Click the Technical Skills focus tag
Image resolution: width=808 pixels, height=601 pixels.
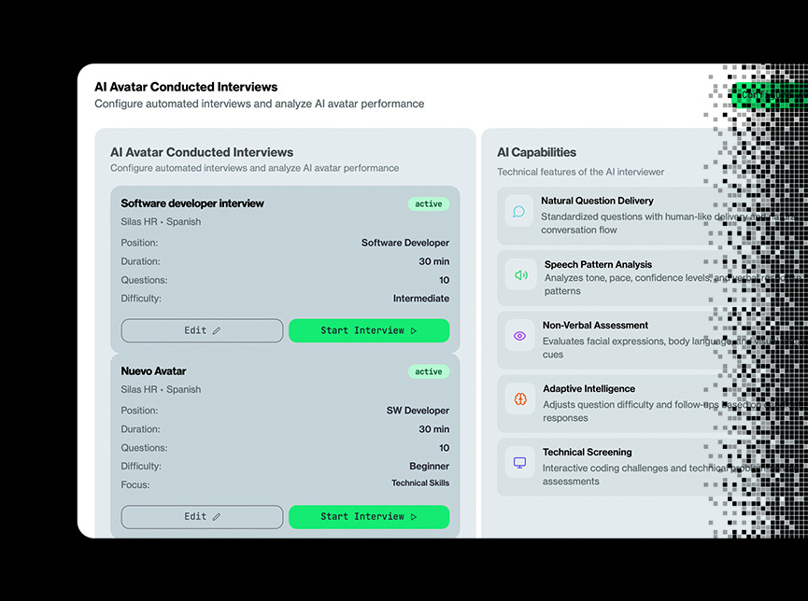coord(420,483)
